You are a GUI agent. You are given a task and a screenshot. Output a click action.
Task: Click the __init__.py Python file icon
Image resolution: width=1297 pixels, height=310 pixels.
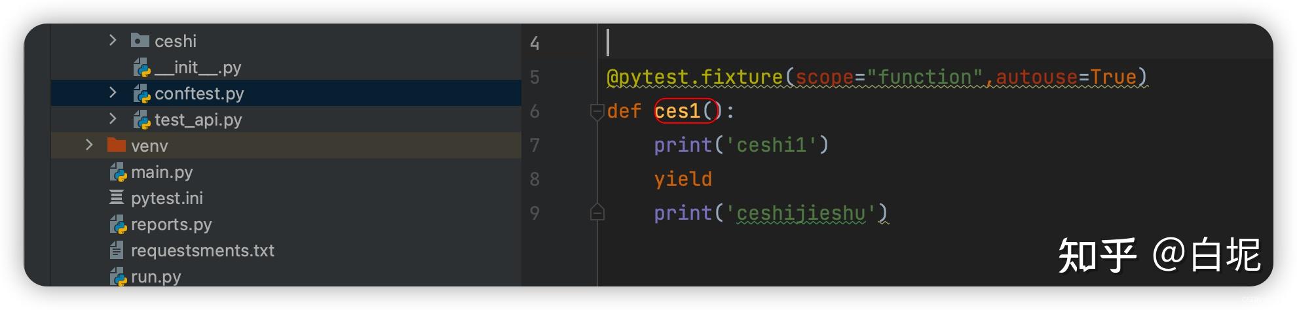point(141,67)
